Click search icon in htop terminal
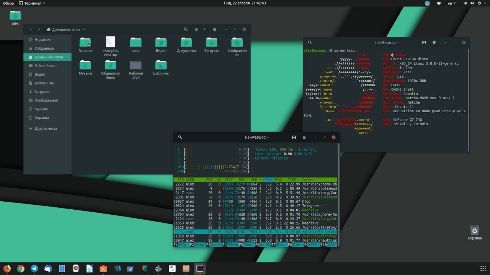Viewport: 490px width, 275px height. (180, 137)
